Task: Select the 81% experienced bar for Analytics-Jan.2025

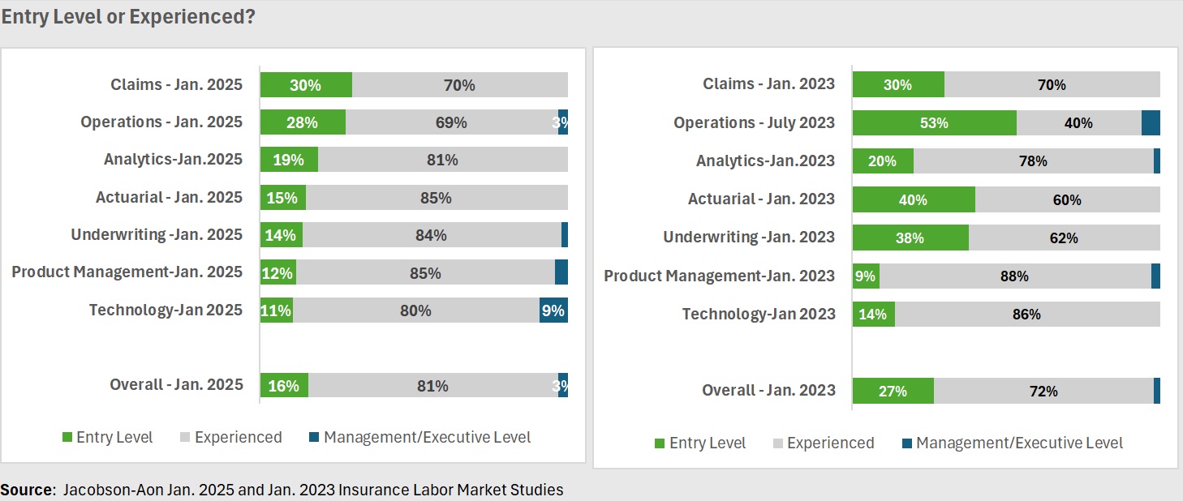Action: (x=442, y=160)
